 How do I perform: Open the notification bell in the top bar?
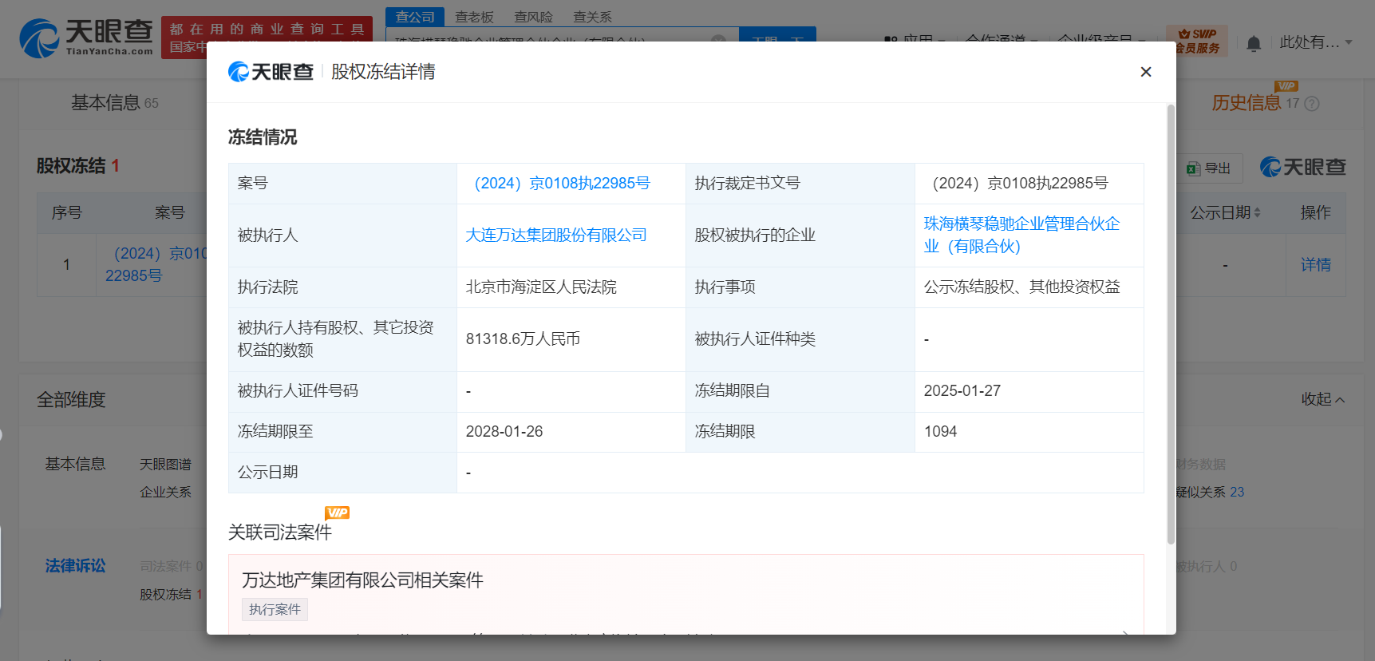click(1254, 43)
